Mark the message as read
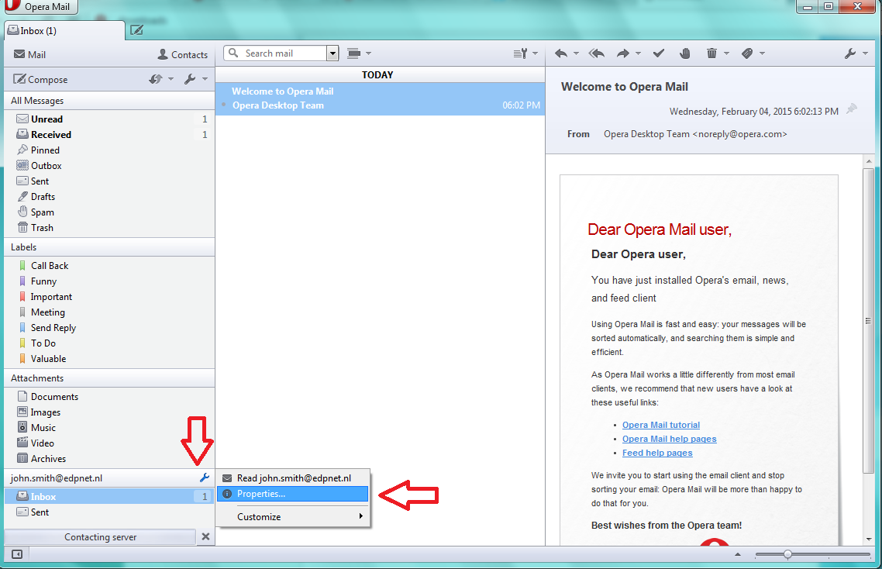882x569 pixels. click(659, 53)
